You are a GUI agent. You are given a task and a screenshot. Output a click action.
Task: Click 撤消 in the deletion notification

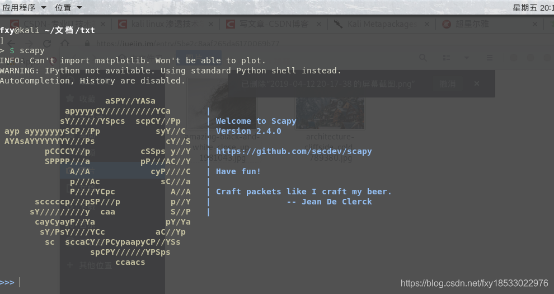447,84
